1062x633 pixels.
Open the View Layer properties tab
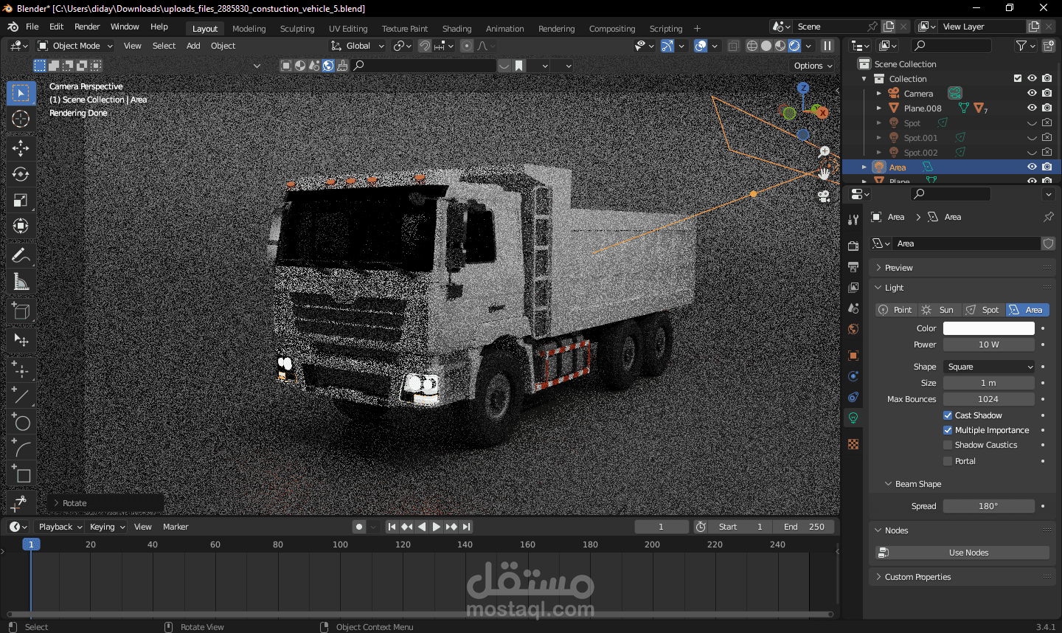(x=853, y=287)
